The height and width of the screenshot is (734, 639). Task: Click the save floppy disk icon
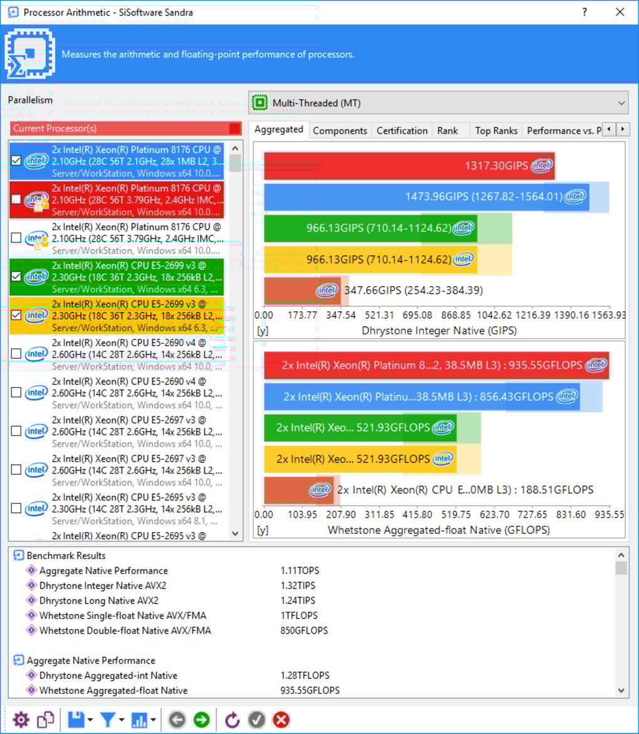pyautogui.click(x=77, y=720)
